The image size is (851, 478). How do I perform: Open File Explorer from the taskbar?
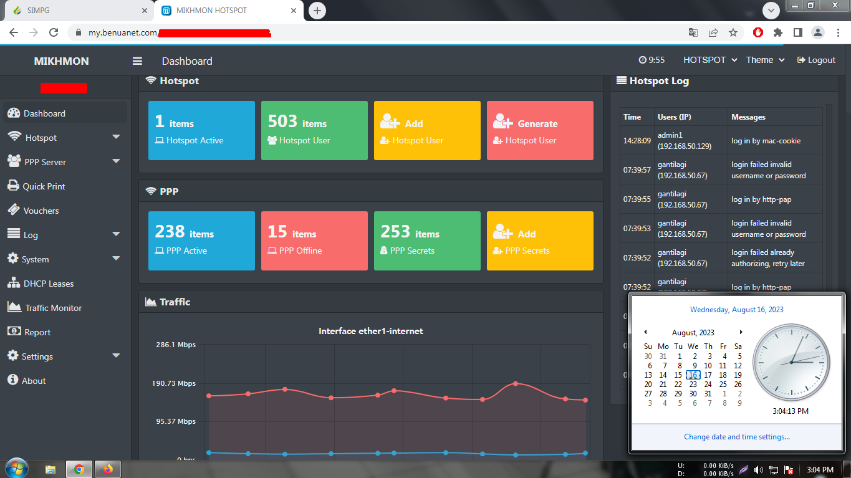(50, 469)
